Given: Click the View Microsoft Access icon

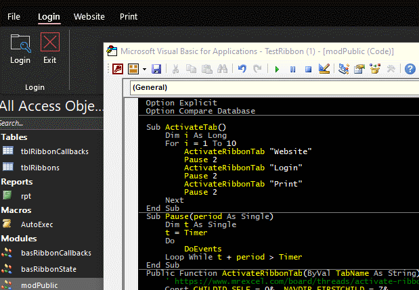Looking at the screenshot, I should pyautogui.click(x=117, y=69).
